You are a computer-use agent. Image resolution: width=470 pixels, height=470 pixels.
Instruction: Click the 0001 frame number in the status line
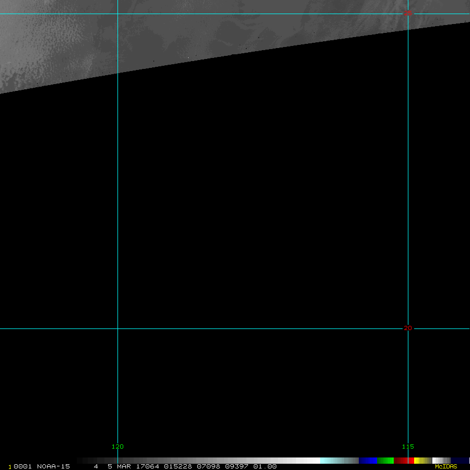(23, 466)
